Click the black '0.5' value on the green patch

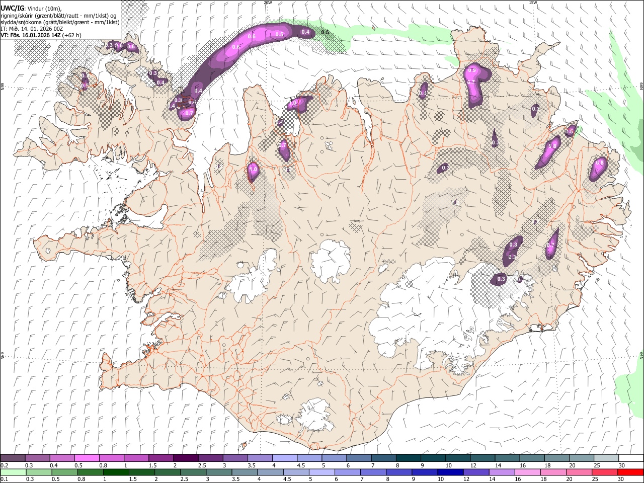[325, 32]
